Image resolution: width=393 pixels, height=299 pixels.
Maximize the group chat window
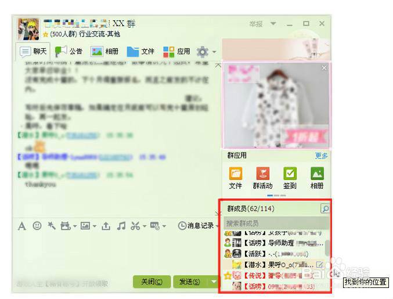pyautogui.click(x=306, y=24)
